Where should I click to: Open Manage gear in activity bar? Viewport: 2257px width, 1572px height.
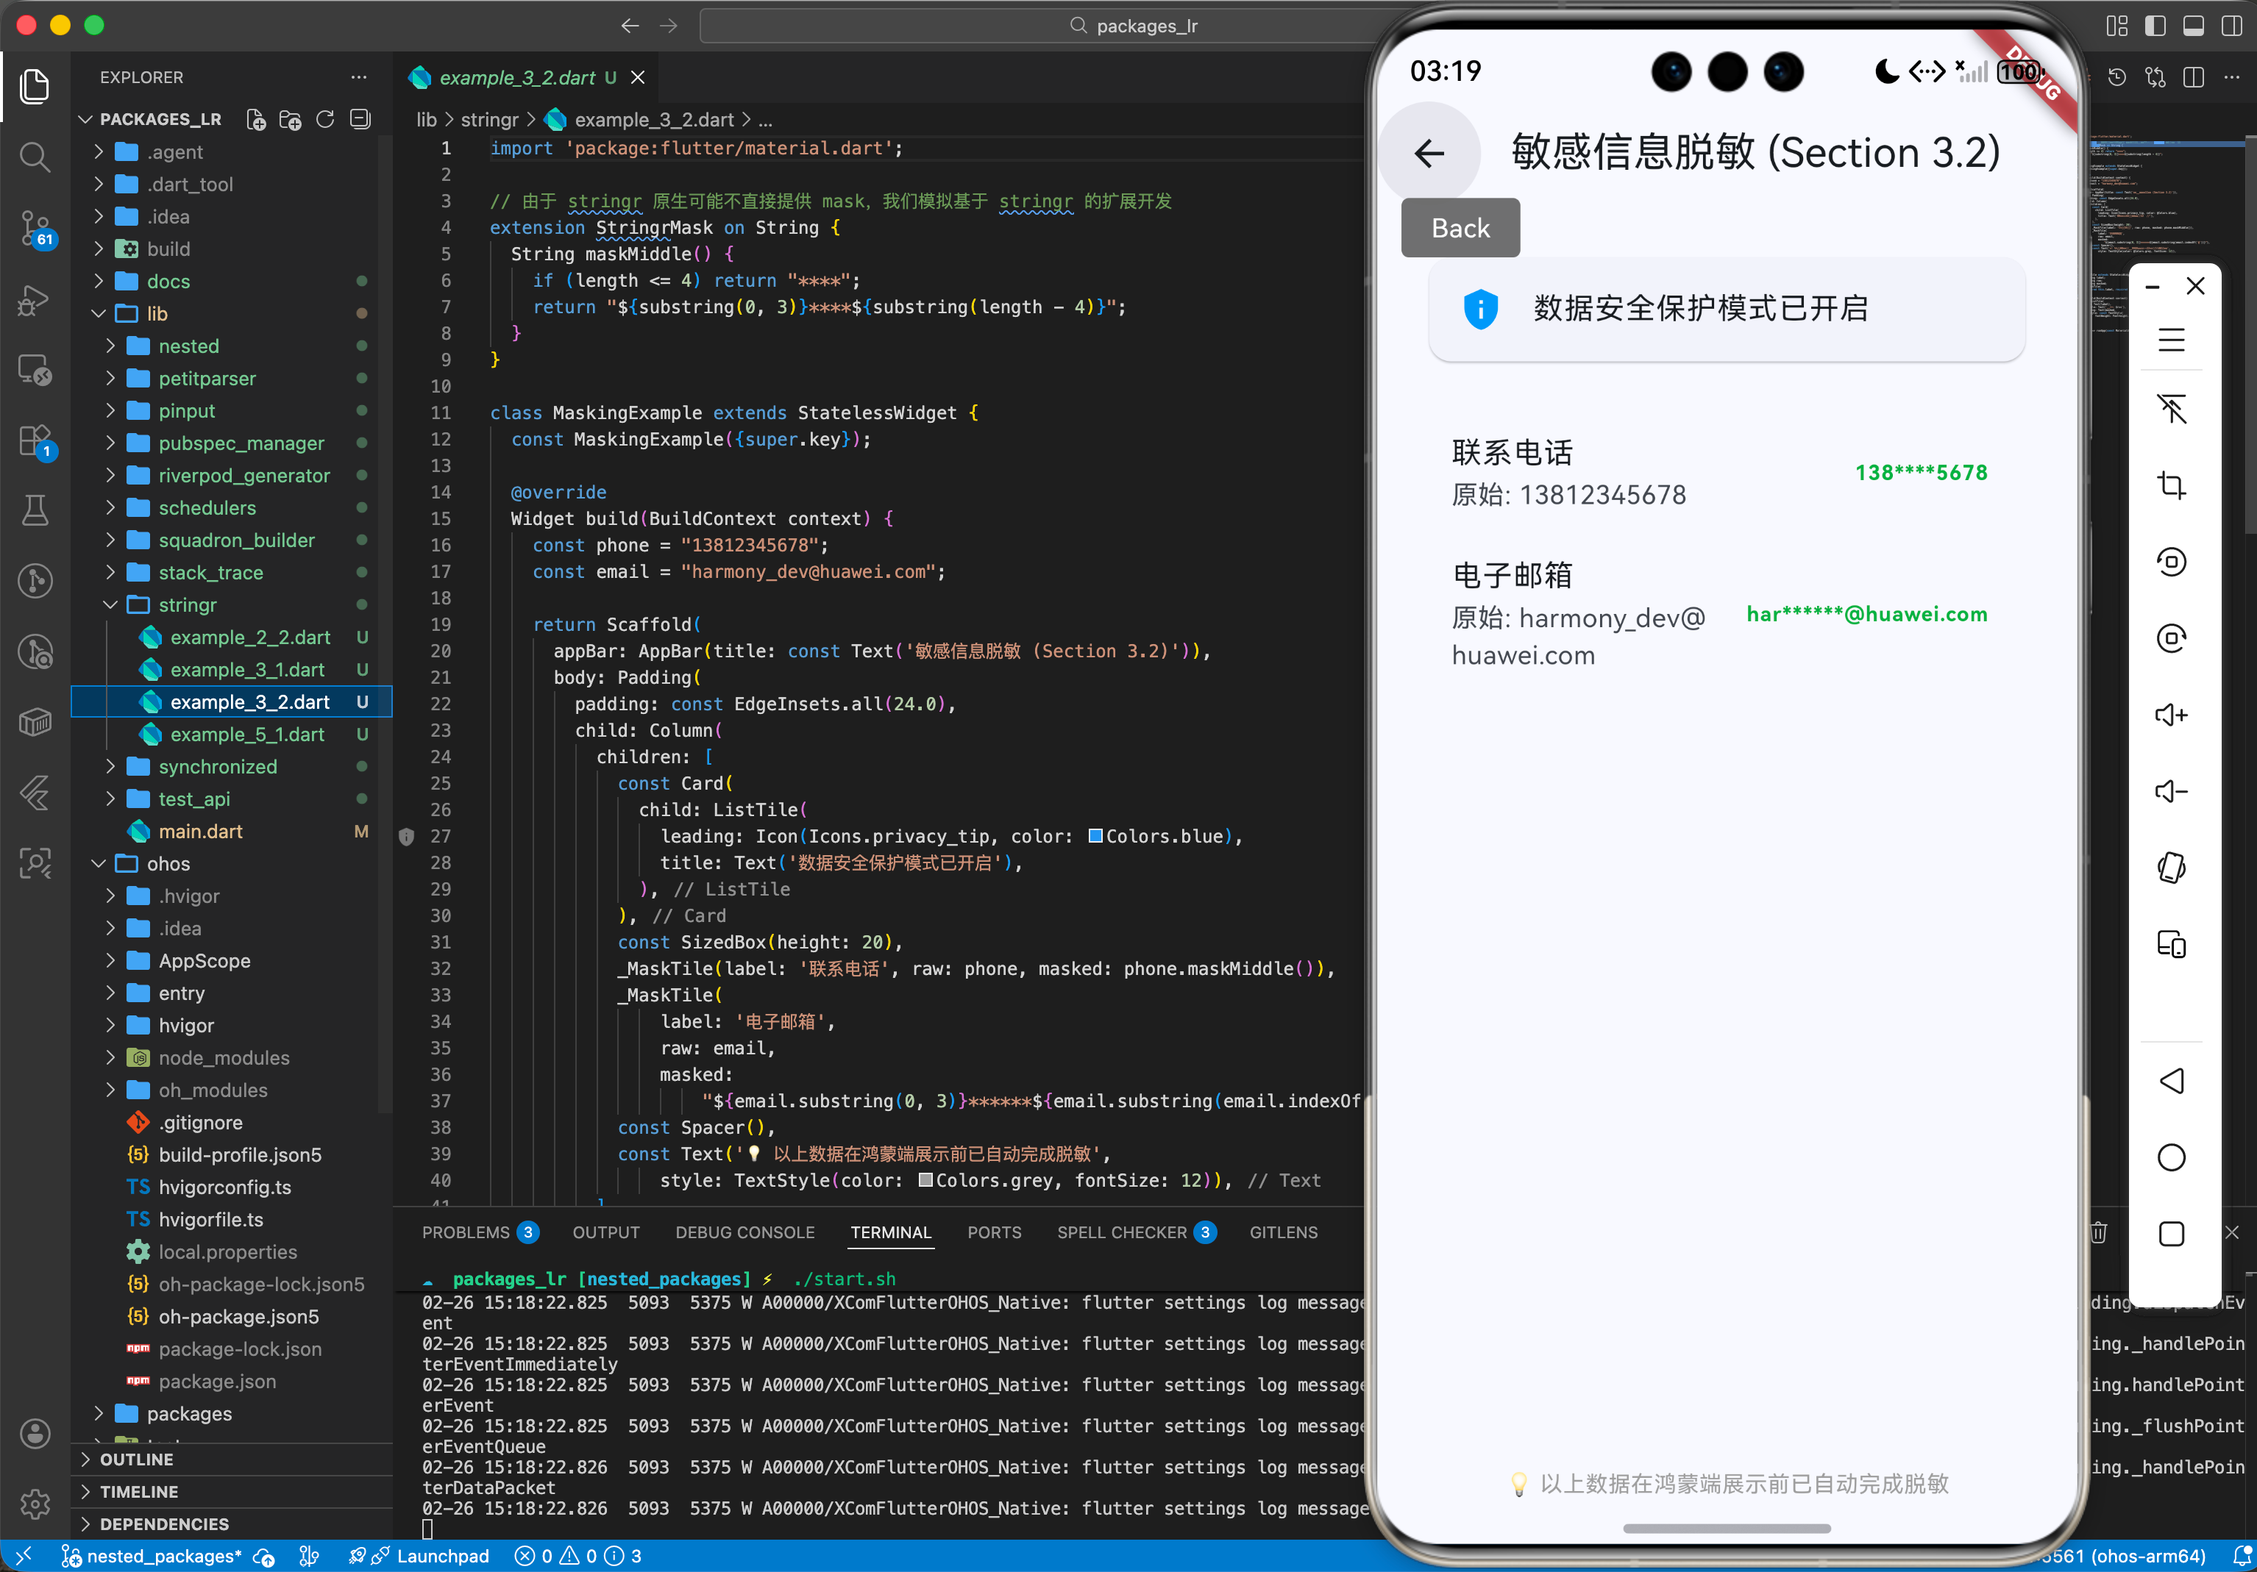click(35, 1503)
